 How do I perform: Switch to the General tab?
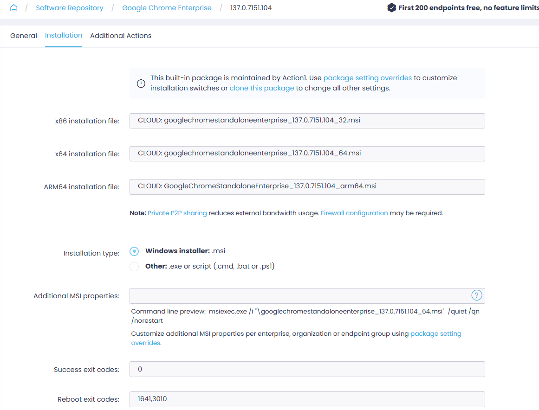(23, 35)
